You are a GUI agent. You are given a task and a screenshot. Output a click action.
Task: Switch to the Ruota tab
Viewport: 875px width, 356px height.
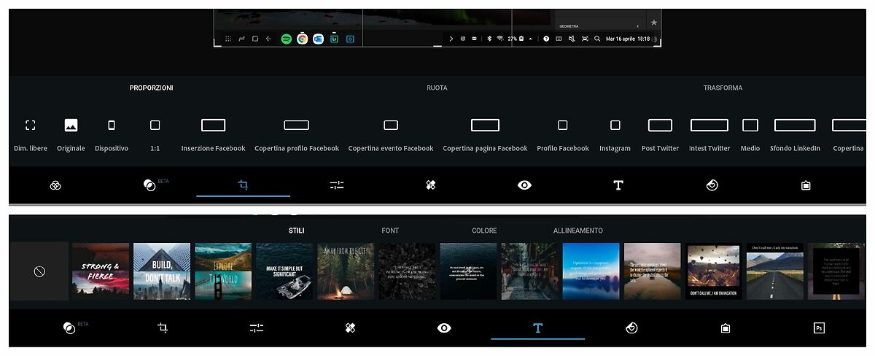(437, 88)
